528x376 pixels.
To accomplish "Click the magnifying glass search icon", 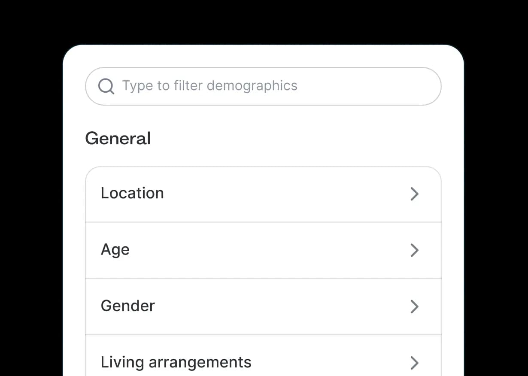I will 106,86.
